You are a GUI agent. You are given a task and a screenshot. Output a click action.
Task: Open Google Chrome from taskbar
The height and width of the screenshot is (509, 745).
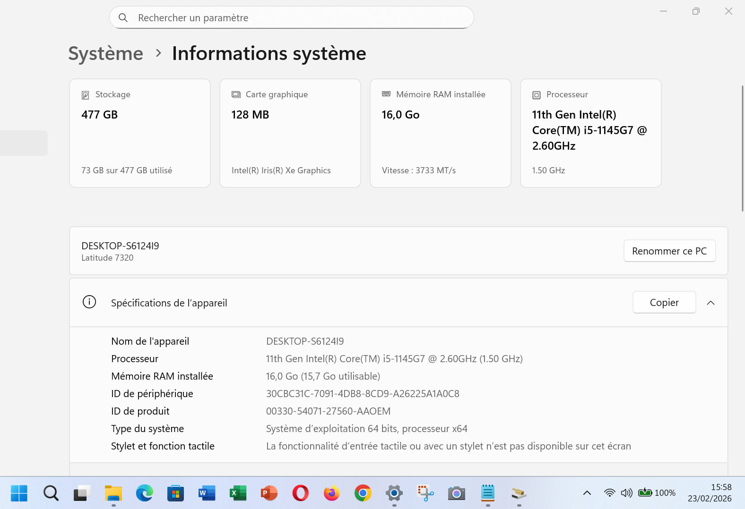[363, 493]
